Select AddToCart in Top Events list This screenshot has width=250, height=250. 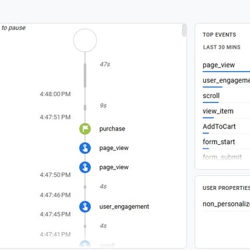click(x=219, y=127)
